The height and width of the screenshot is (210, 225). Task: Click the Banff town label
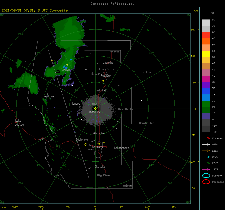[41, 139]
